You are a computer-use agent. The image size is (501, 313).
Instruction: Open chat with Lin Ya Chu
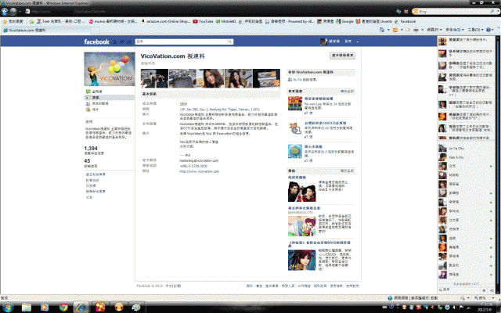pos(467,148)
